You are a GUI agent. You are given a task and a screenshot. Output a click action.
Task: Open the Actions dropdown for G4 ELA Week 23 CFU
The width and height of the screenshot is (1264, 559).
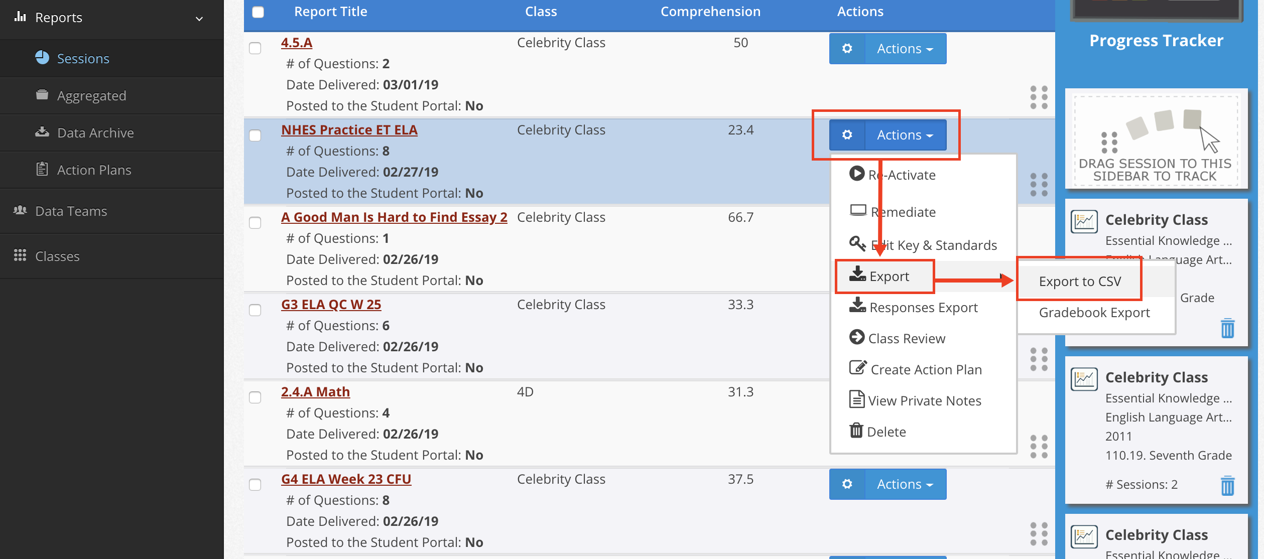tap(905, 484)
